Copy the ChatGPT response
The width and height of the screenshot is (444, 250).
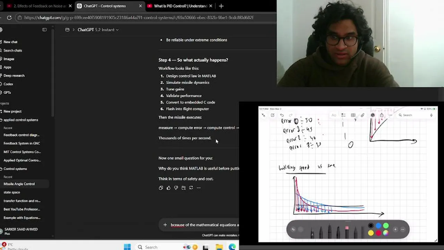(161, 188)
